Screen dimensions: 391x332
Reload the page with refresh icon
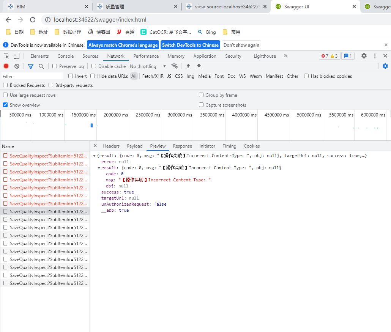pos(33,20)
